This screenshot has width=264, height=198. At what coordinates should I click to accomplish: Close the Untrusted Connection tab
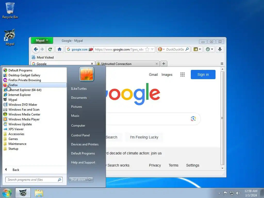157,64
